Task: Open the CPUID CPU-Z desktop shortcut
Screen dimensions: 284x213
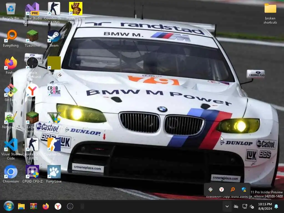Action: tap(32, 174)
